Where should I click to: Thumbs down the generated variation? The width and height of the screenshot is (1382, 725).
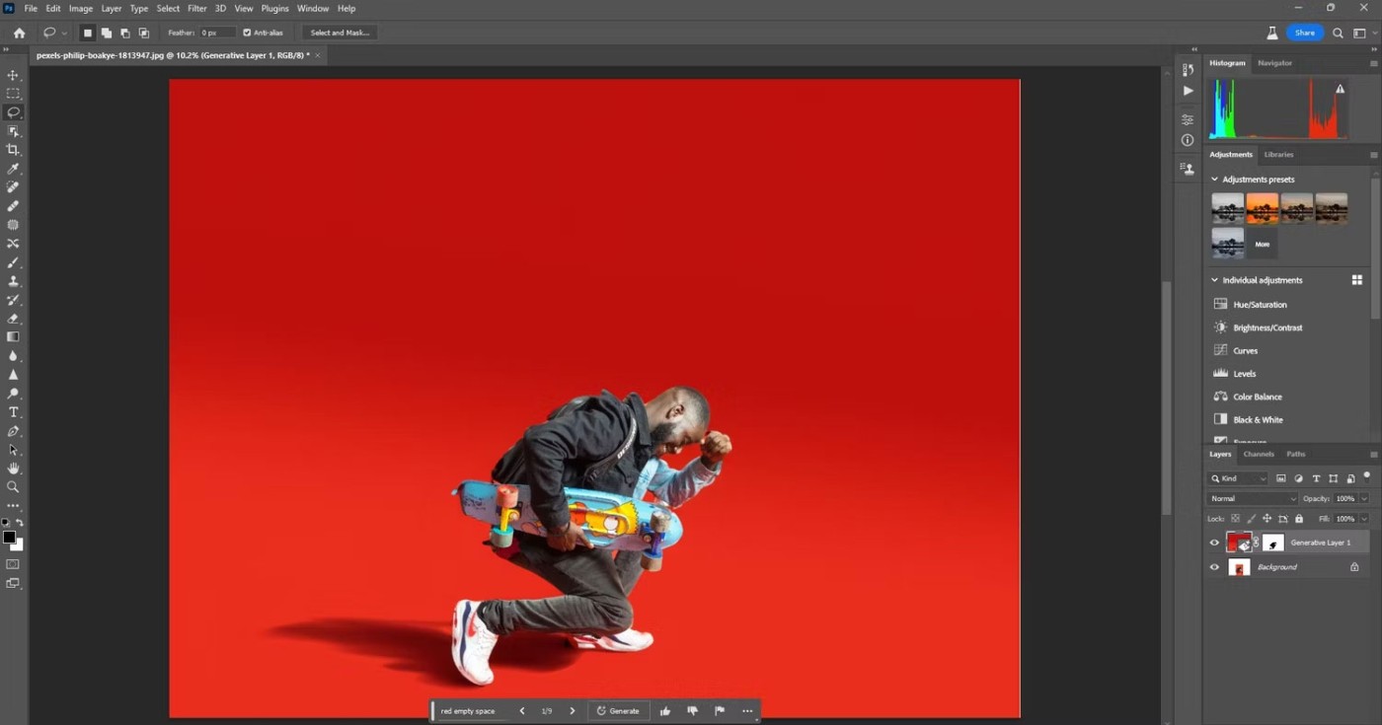(692, 711)
